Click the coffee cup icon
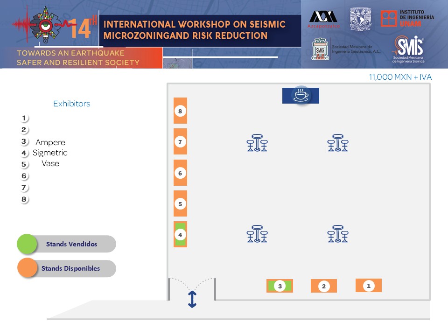This screenshot has height=336, width=448. click(x=301, y=95)
